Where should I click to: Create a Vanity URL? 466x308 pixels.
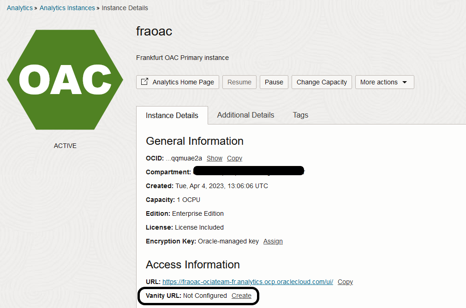point(241,296)
